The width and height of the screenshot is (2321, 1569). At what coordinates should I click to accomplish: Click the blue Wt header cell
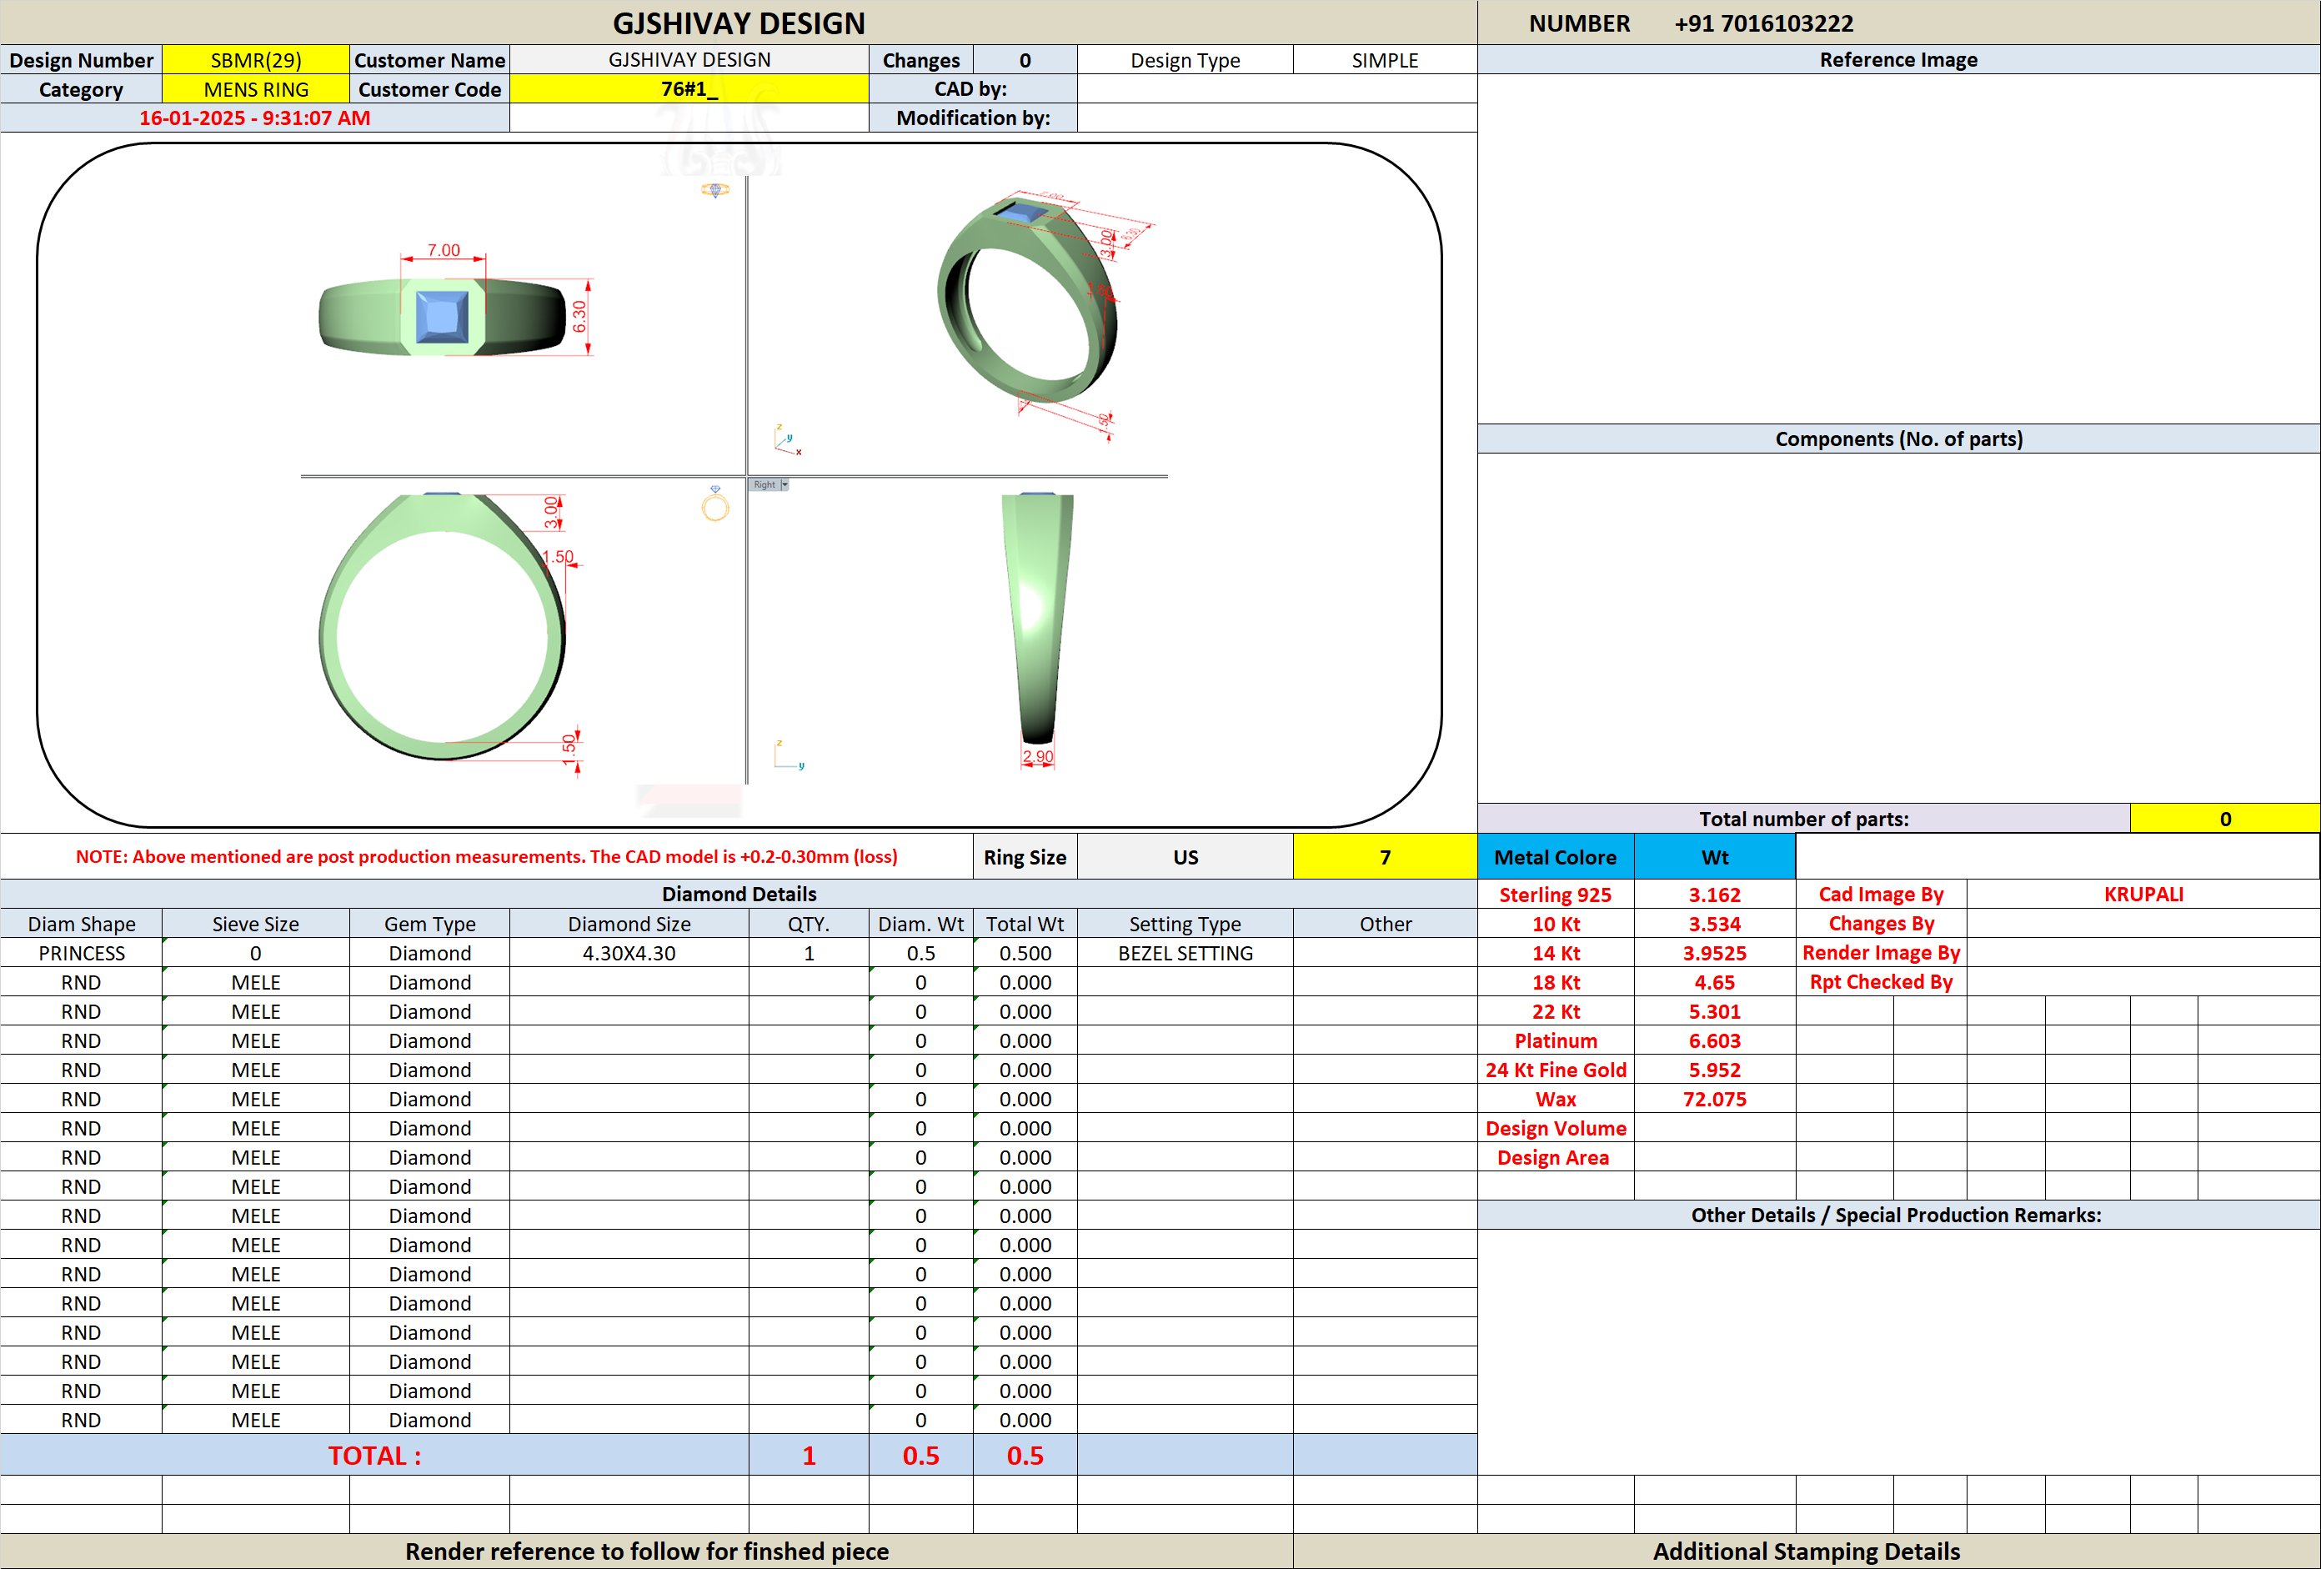point(1715,857)
